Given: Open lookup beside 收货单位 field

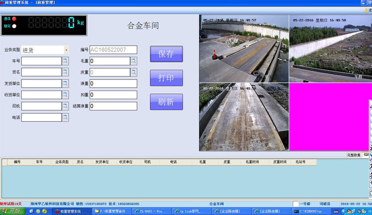Looking at the screenshot, I should tap(65, 94).
